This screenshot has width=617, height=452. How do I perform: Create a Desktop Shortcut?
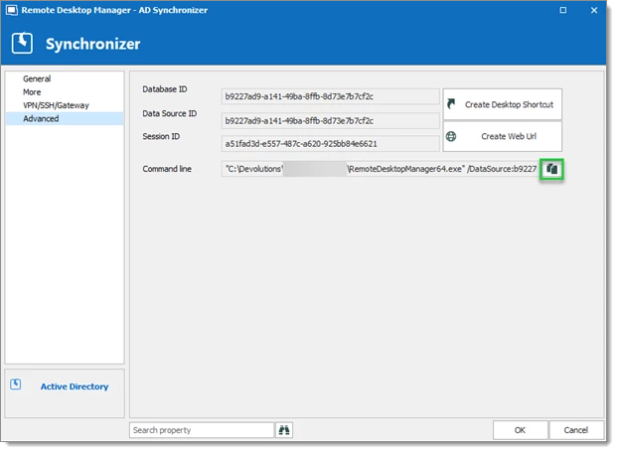(x=502, y=104)
